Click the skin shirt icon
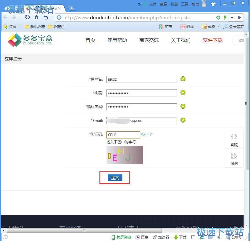 point(213,4)
